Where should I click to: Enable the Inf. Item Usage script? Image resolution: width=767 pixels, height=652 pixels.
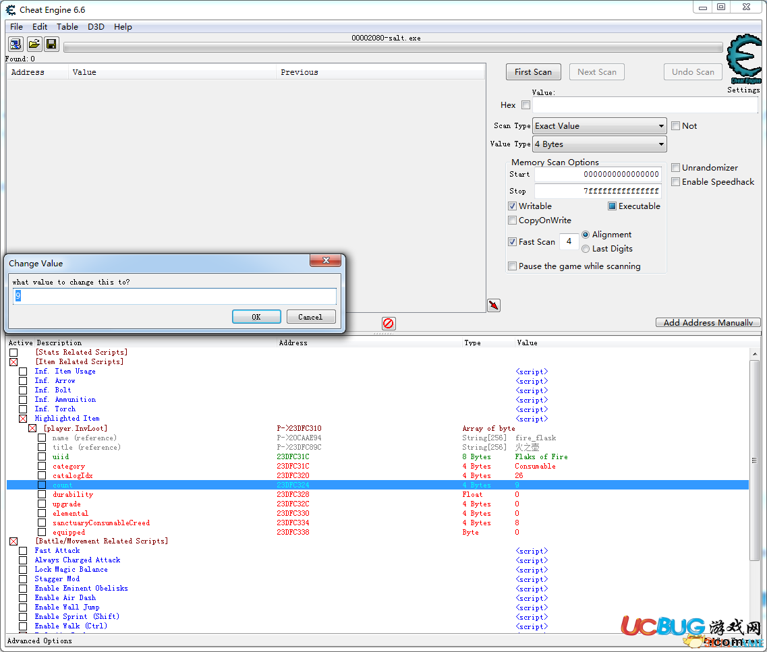click(23, 372)
